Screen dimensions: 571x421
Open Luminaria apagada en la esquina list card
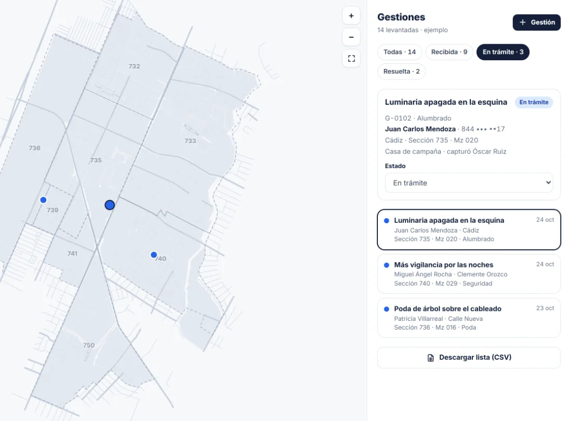pyautogui.click(x=469, y=229)
